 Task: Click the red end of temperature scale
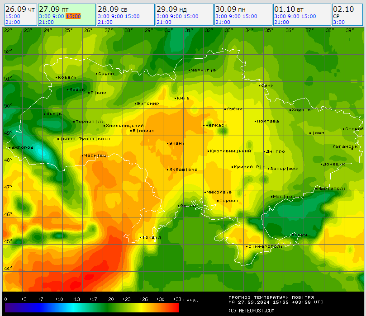pyautogui.click(x=174, y=307)
